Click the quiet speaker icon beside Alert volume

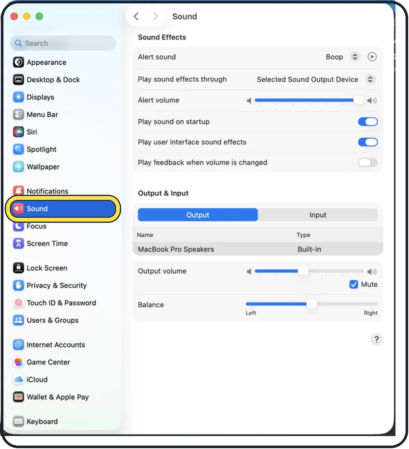point(249,101)
